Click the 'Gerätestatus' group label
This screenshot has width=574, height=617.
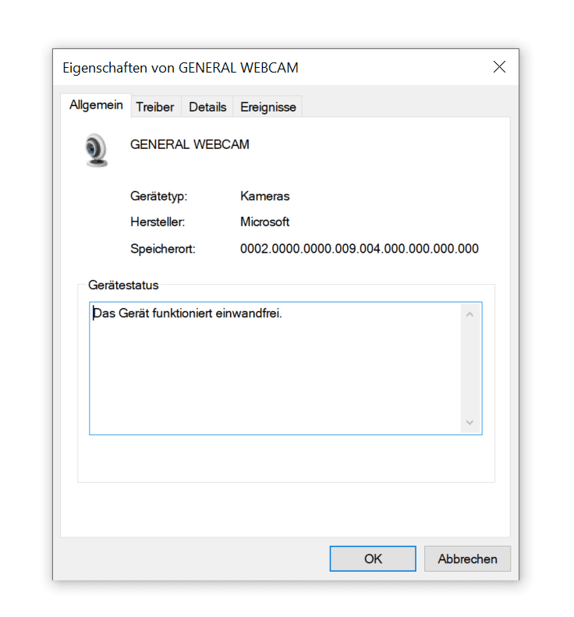[x=123, y=285]
